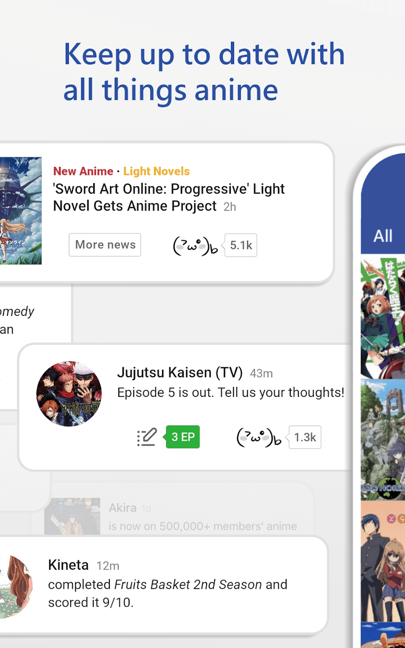Open the 1.3k comments bubble
Image resolution: width=405 pixels, height=648 pixels.
click(x=305, y=437)
